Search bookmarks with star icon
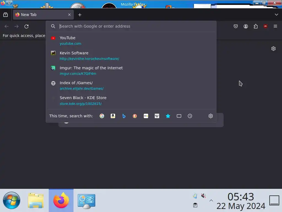 (168, 116)
